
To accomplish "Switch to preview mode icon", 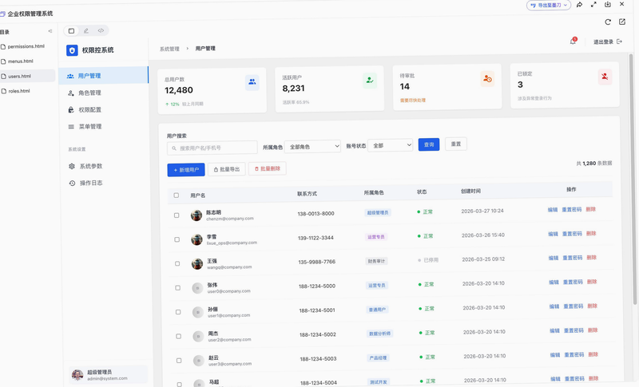I will [x=71, y=30].
